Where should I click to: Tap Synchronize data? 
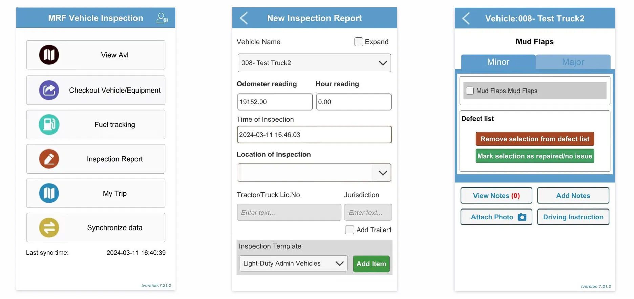click(96, 227)
